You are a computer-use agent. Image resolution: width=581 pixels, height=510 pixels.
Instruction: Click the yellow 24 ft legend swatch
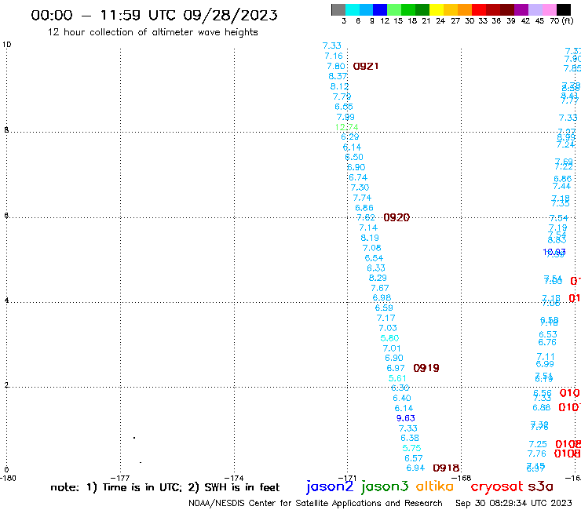point(437,9)
